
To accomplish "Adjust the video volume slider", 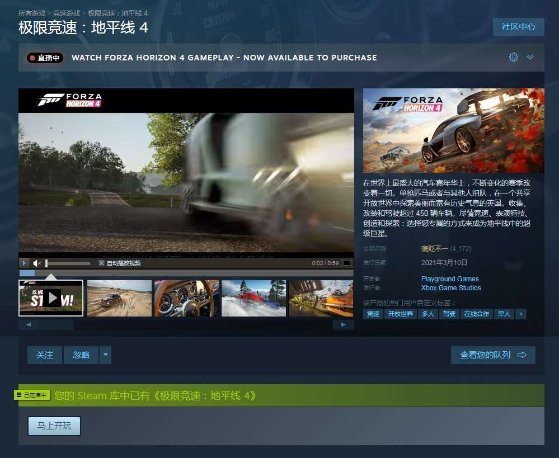I will pos(67,263).
